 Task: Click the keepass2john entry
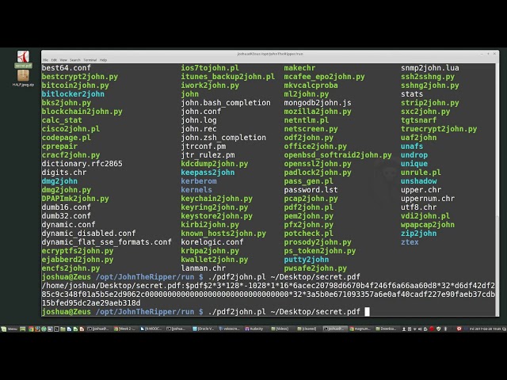(x=208, y=173)
